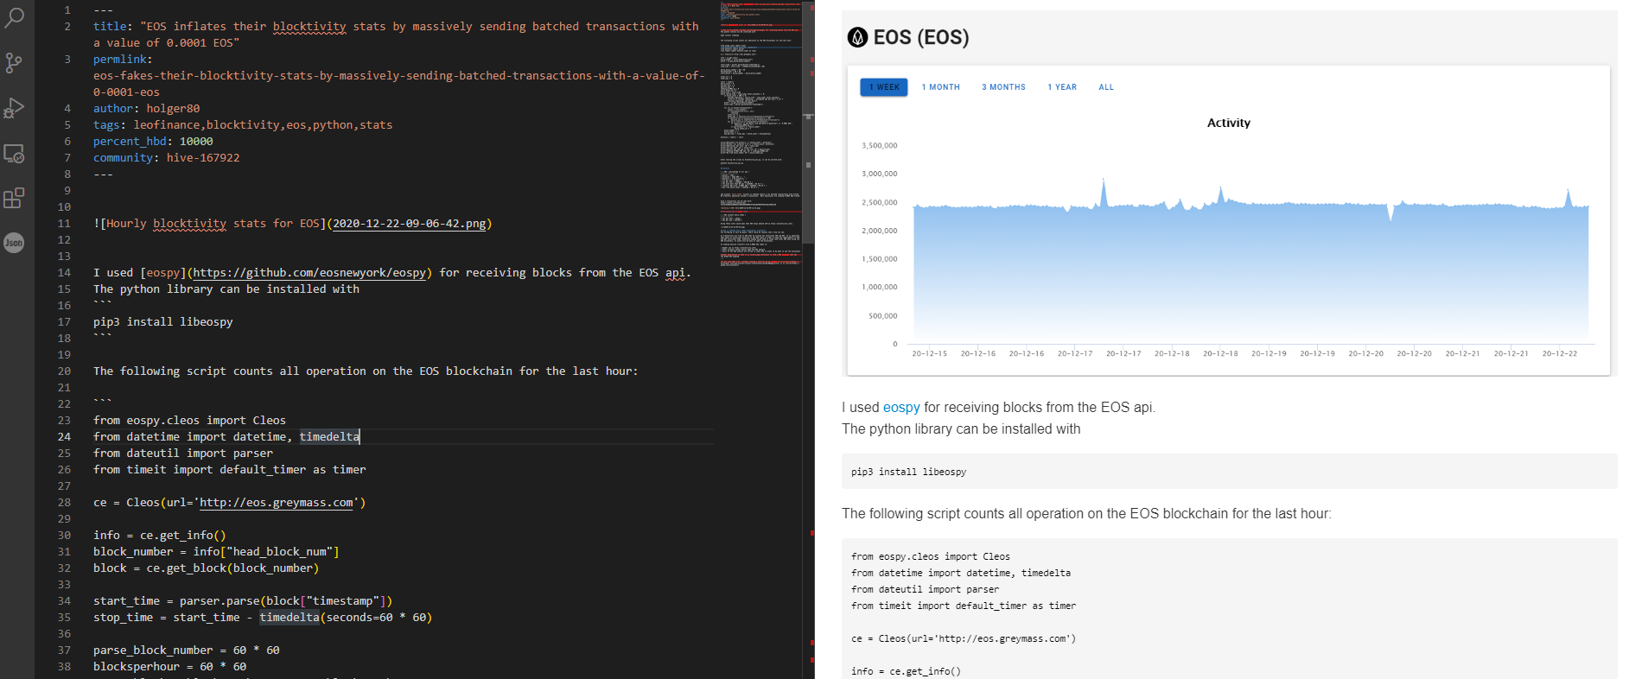Click 'block = ce.get_block(block_number)' line

click(207, 568)
